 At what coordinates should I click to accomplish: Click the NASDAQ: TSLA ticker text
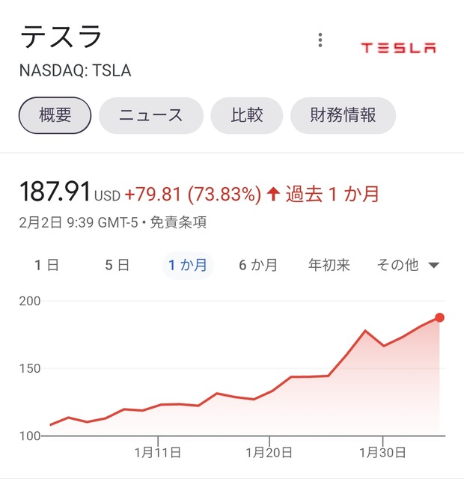[75, 71]
